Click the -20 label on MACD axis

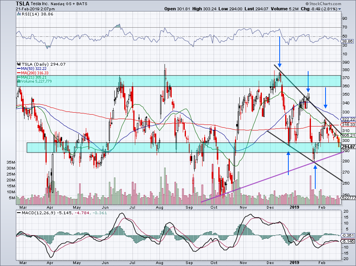coord(346,259)
